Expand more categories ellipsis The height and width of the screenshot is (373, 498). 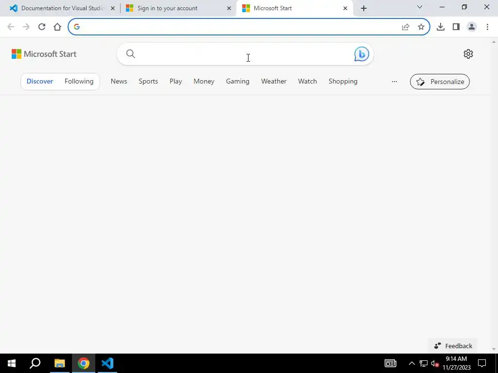(x=394, y=82)
